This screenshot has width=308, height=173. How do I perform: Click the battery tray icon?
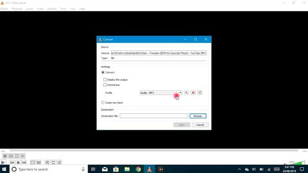click(261, 169)
